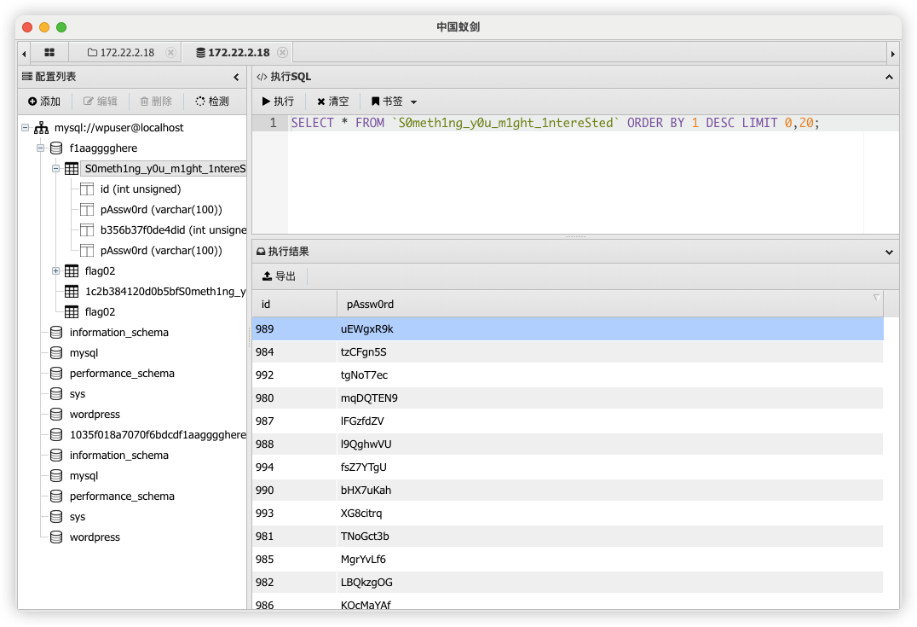Click the password cell mqDQTEN9
This screenshot has width=917, height=627.
click(x=610, y=398)
